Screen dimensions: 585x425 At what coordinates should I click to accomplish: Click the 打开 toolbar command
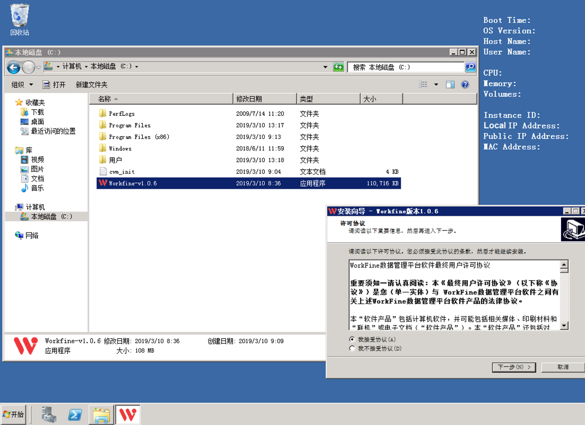[54, 84]
